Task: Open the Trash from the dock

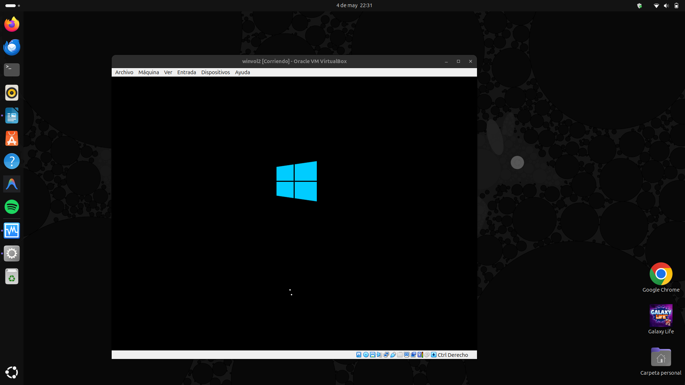Action: tap(12, 276)
